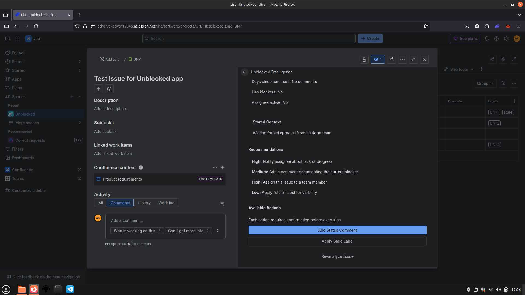The width and height of the screenshot is (525, 295).
Task: Open the Group dropdown
Action: pos(485,84)
